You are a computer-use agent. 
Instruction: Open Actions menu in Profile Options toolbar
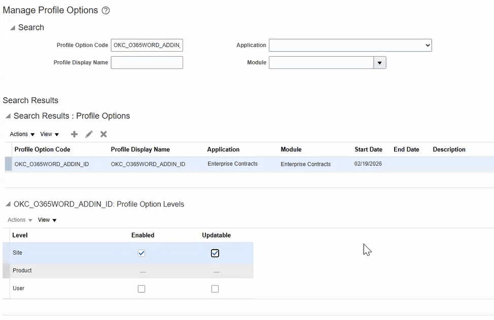[22, 134]
